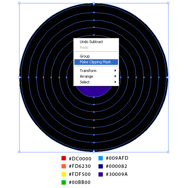Click the greyed-out Redo entry
Screen dimensions: 185x188
96,47
